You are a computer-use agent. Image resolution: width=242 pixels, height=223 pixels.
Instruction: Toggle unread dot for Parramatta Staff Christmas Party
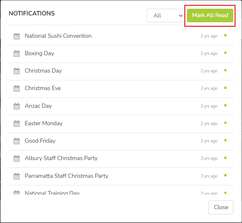[225, 175]
